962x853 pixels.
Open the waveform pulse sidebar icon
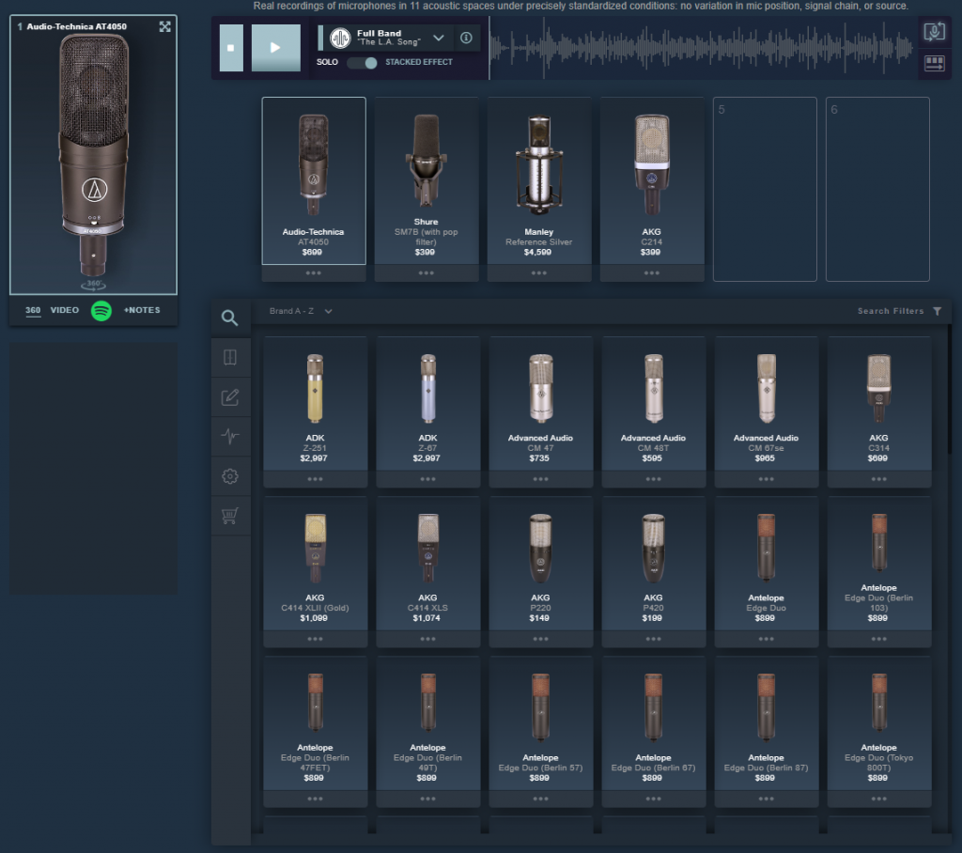(230, 437)
